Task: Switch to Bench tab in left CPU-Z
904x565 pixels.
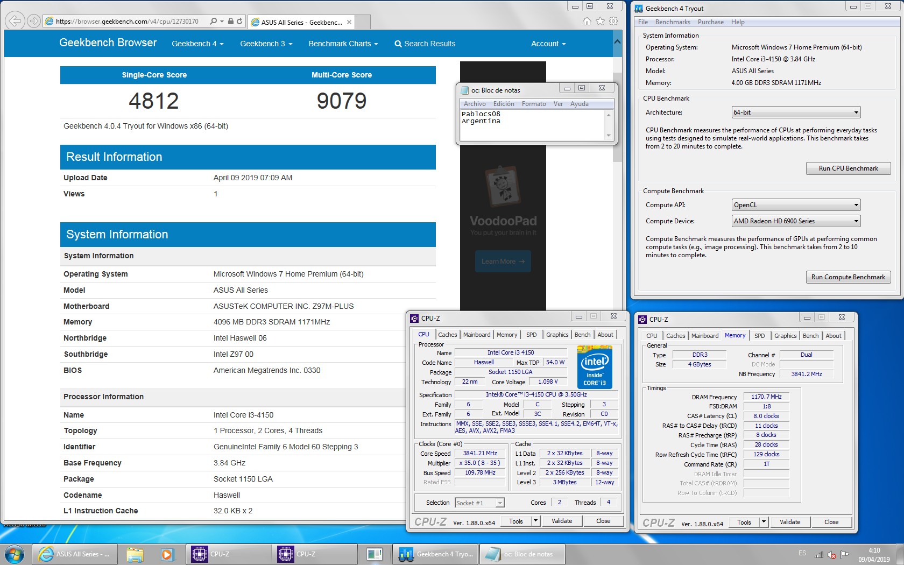Action: 582,335
